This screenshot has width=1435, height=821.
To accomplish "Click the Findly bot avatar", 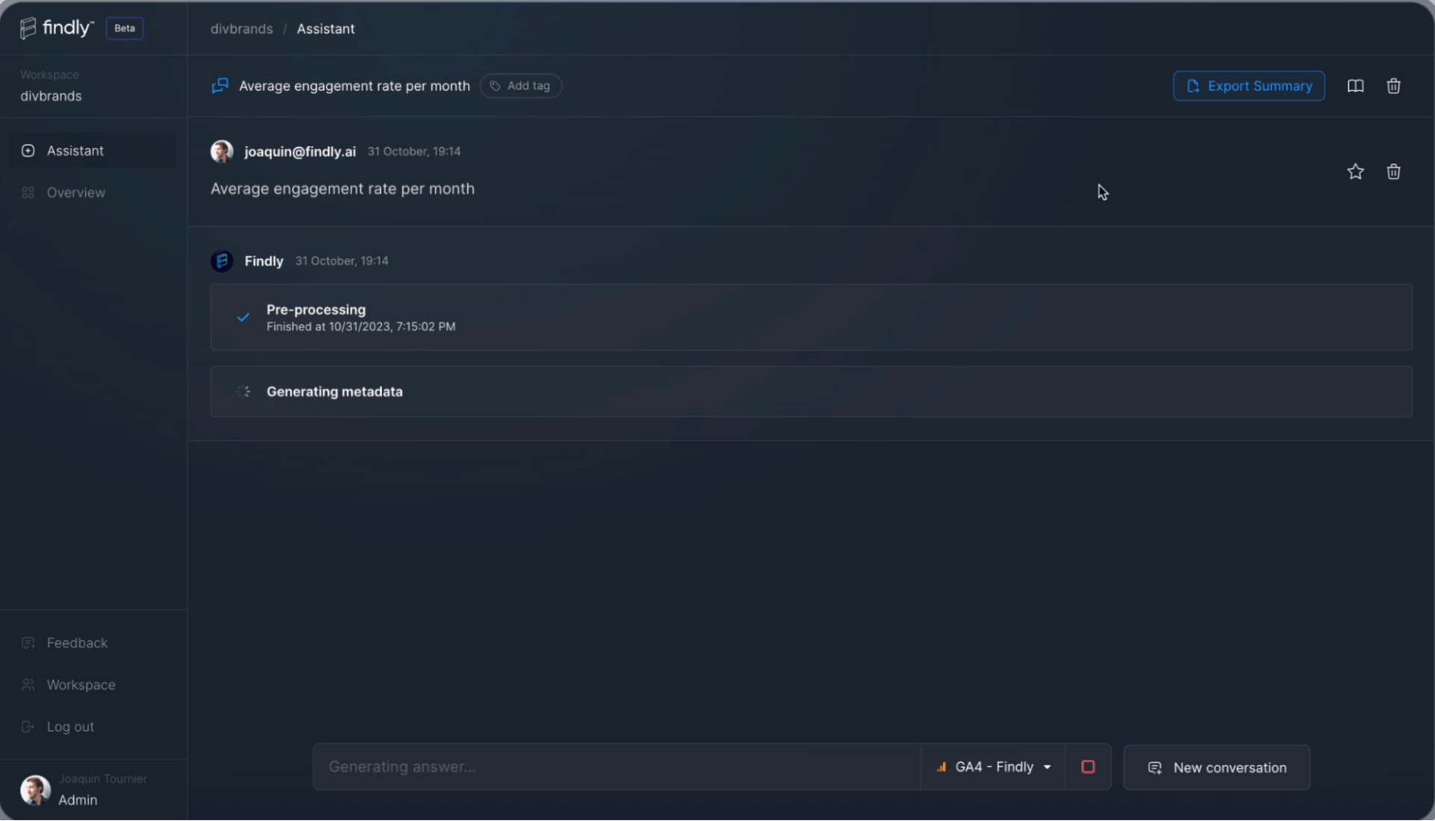I will pyautogui.click(x=222, y=261).
